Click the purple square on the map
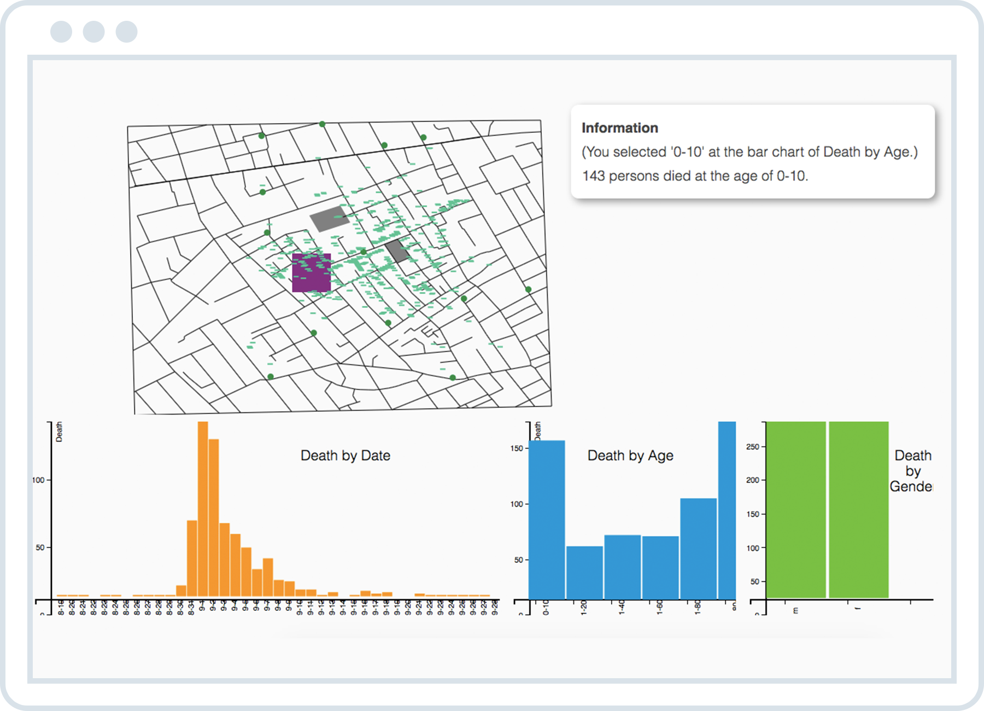984x711 pixels. [x=311, y=273]
